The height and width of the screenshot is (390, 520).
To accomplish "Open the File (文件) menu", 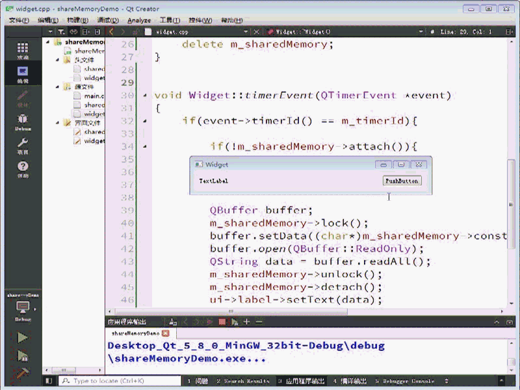I will tap(19, 20).
